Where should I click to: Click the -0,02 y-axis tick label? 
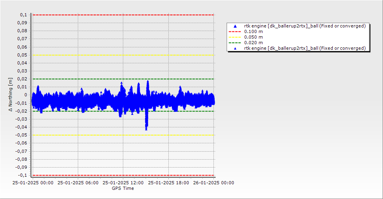tap(21, 111)
